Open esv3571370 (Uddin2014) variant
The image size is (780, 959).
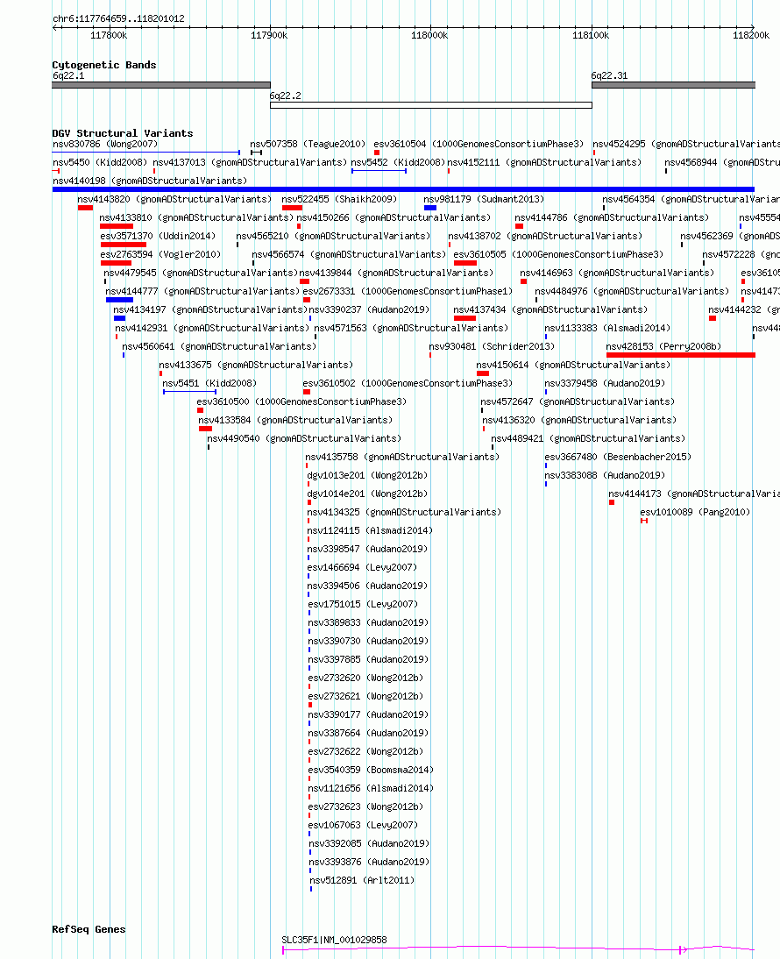[158, 236]
